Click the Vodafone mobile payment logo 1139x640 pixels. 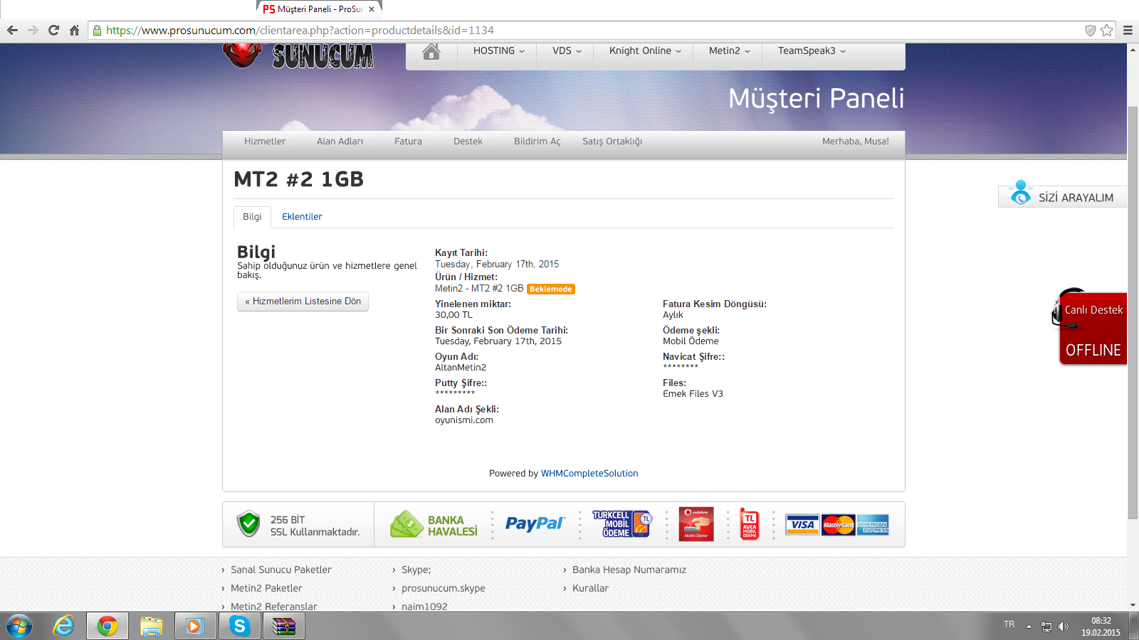pos(696,524)
